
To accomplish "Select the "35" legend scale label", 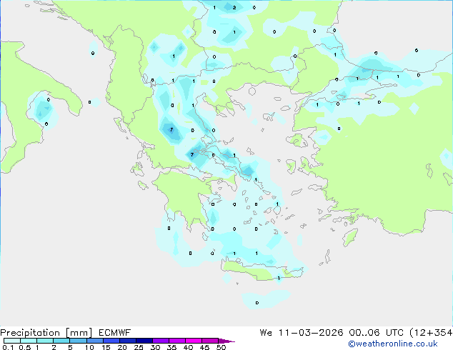I will [x=171, y=347].
